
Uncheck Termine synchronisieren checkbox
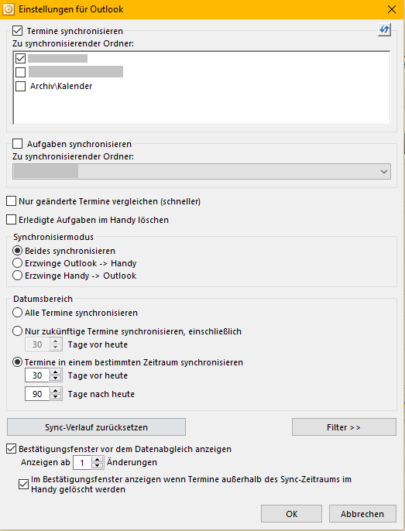tap(17, 31)
